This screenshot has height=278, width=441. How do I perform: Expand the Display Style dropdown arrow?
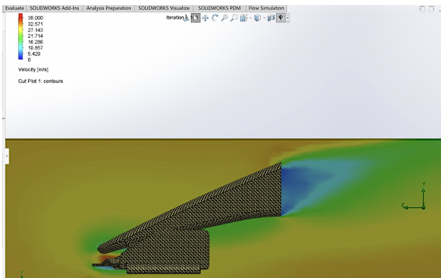(x=264, y=18)
